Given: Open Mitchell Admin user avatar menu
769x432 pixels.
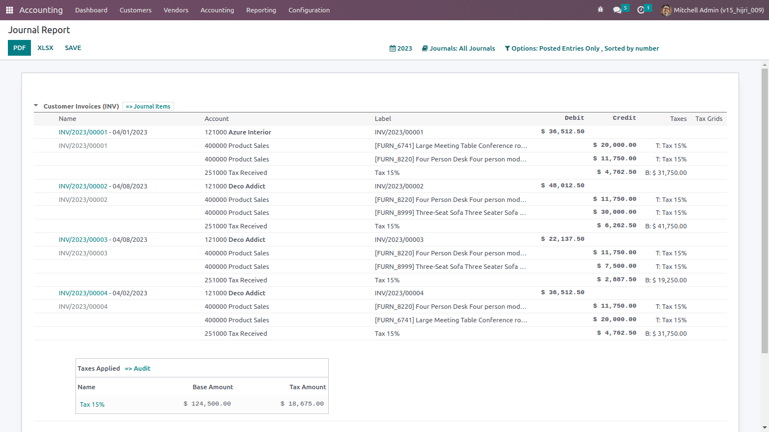Looking at the screenshot, I should click(712, 10).
